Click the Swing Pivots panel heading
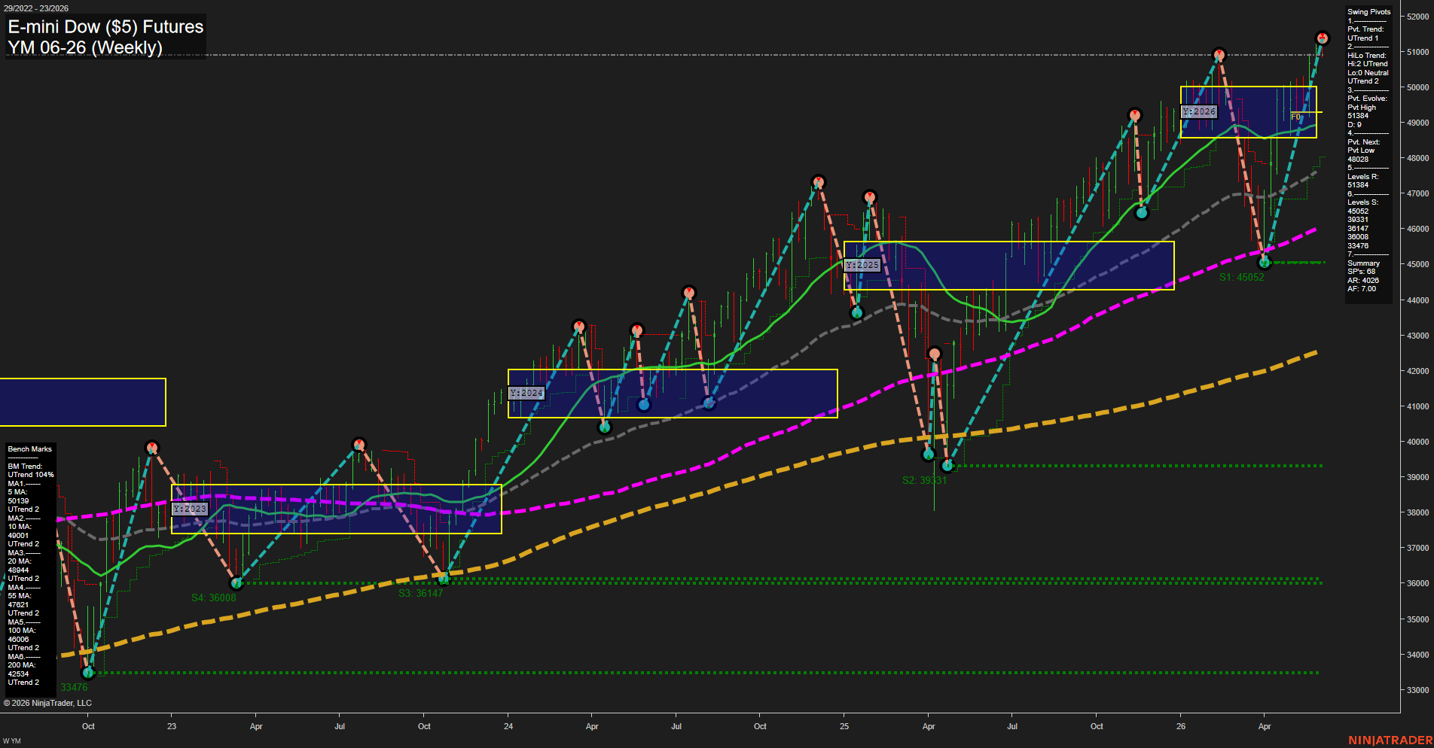This screenshot has width=1434, height=748. click(1368, 12)
